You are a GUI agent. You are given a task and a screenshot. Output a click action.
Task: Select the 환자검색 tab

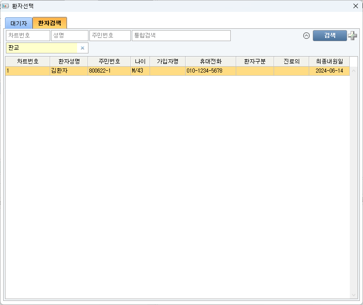point(50,23)
